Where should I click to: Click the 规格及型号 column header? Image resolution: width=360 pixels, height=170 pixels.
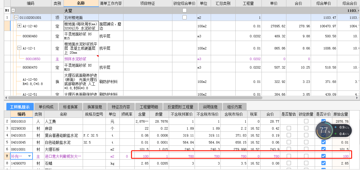[x=94, y=114]
